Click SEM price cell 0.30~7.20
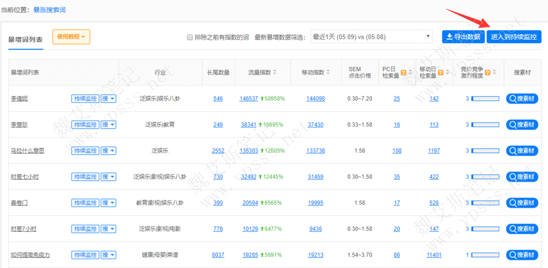The height and width of the screenshot is (268, 548). (360, 99)
